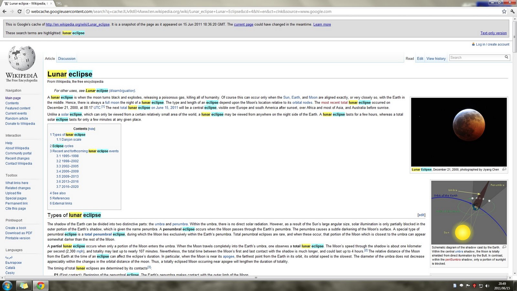Open the Edit tab

[420, 59]
